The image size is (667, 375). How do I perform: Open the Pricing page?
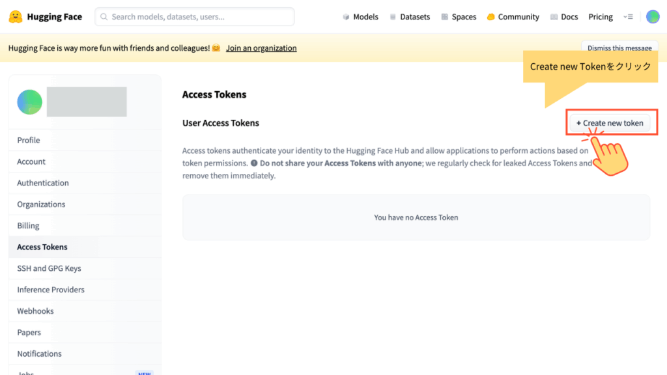pos(601,17)
